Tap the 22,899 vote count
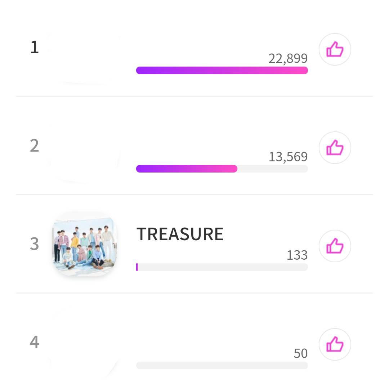 [288, 58]
